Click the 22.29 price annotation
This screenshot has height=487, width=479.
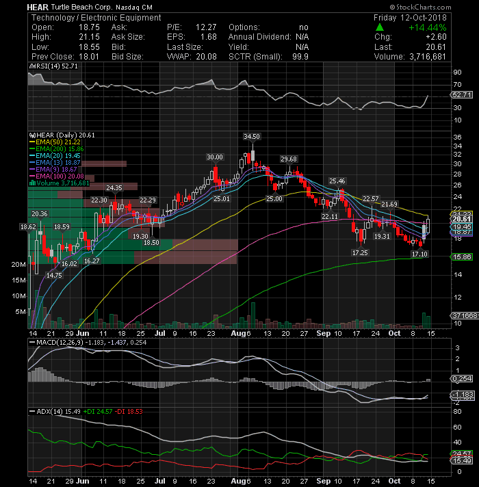pyautogui.click(x=148, y=200)
